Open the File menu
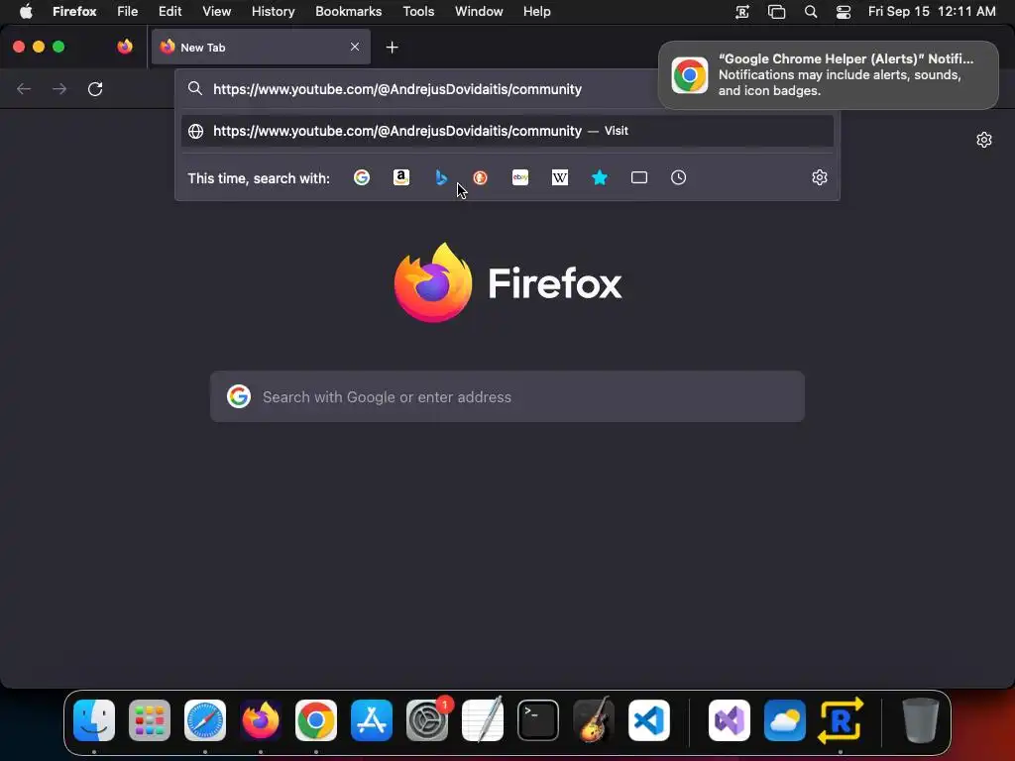 tap(128, 11)
